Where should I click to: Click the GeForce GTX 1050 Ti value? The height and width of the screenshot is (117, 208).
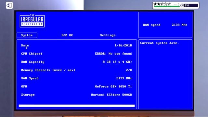pos(113,86)
